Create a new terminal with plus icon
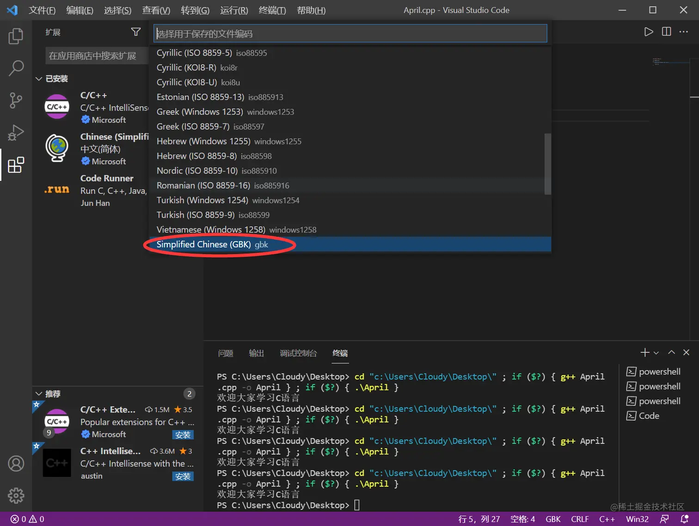Viewport: 699px width, 526px height. click(x=645, y=353)
